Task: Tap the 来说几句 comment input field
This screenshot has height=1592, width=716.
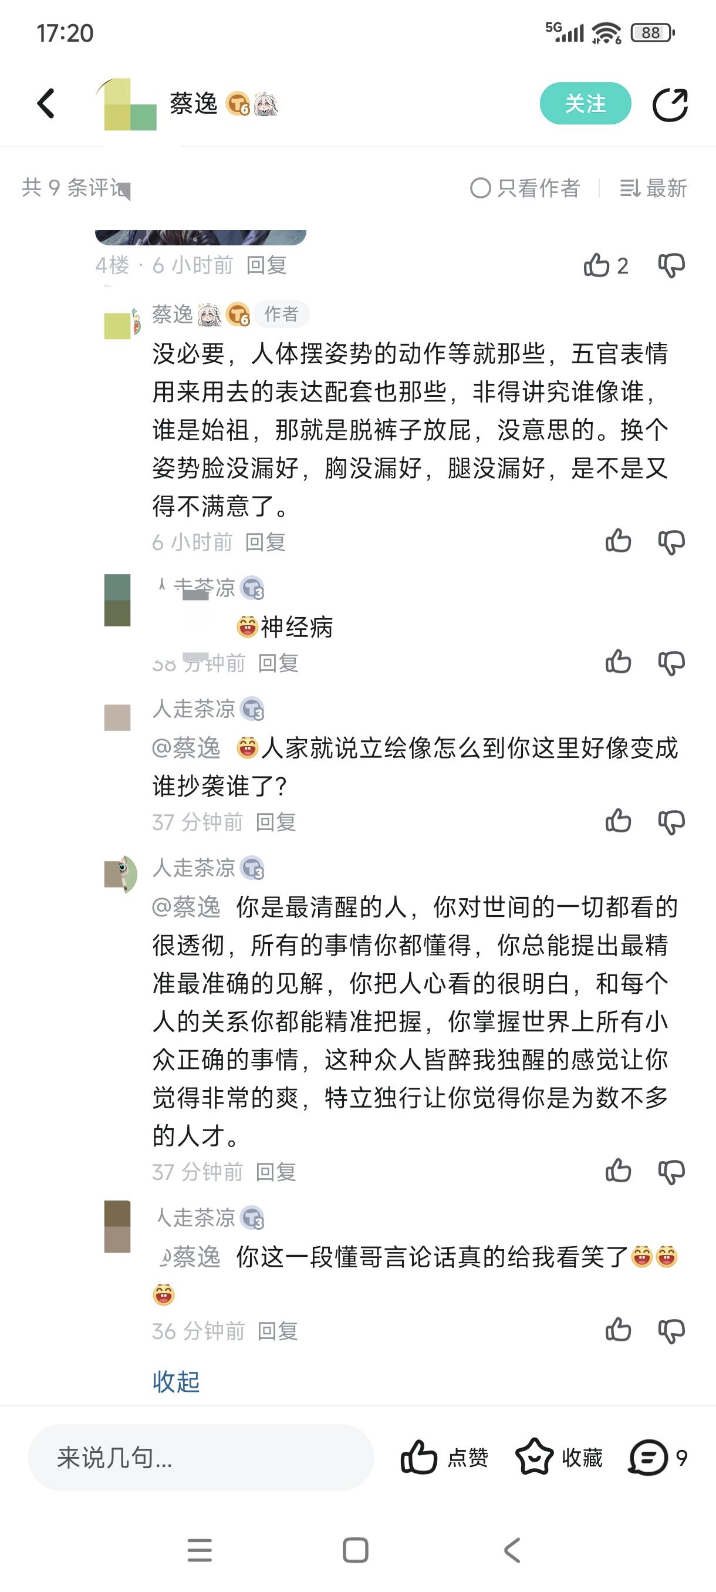Action: (201, 1457)
